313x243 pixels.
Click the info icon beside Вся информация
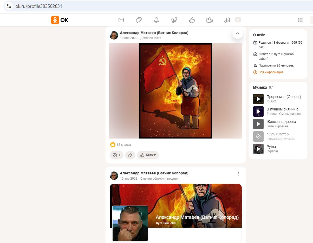click(255, 72)
